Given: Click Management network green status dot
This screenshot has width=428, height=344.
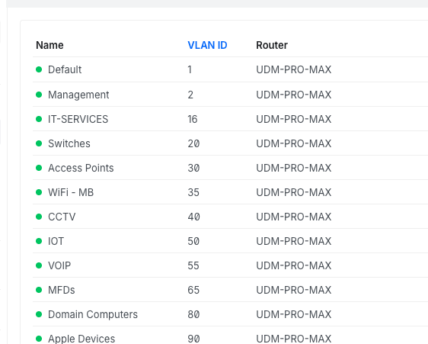Looking at the screenshot, I should click(39, 95).
